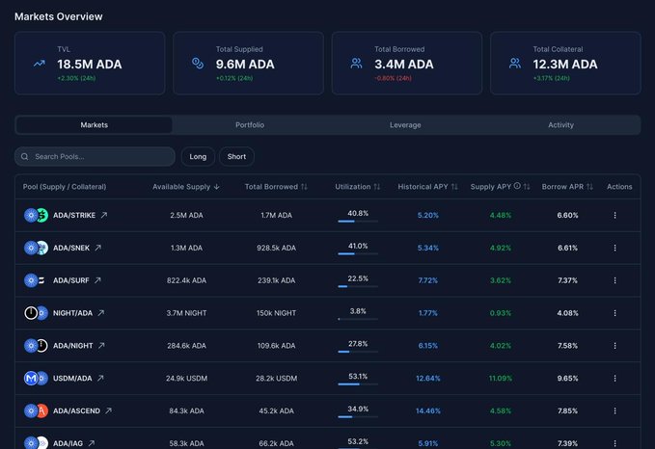
Task: Open external link arrow for ADA/SURF pool
Action: click(x=97, y=280)
